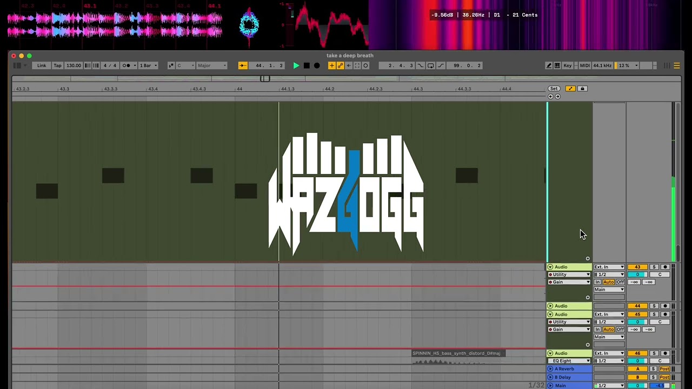Click the Capture MIDI icon
The height and width of the screenshot is (389, 692).
coord(357,65)
